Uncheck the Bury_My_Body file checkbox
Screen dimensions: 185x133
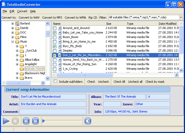click(x=54, y=46)
